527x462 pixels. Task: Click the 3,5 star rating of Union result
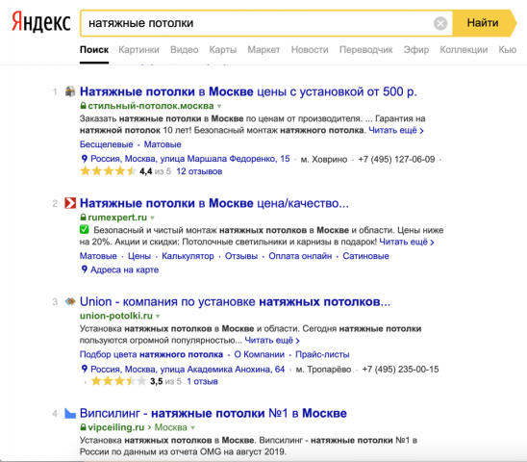click(119, 381)
